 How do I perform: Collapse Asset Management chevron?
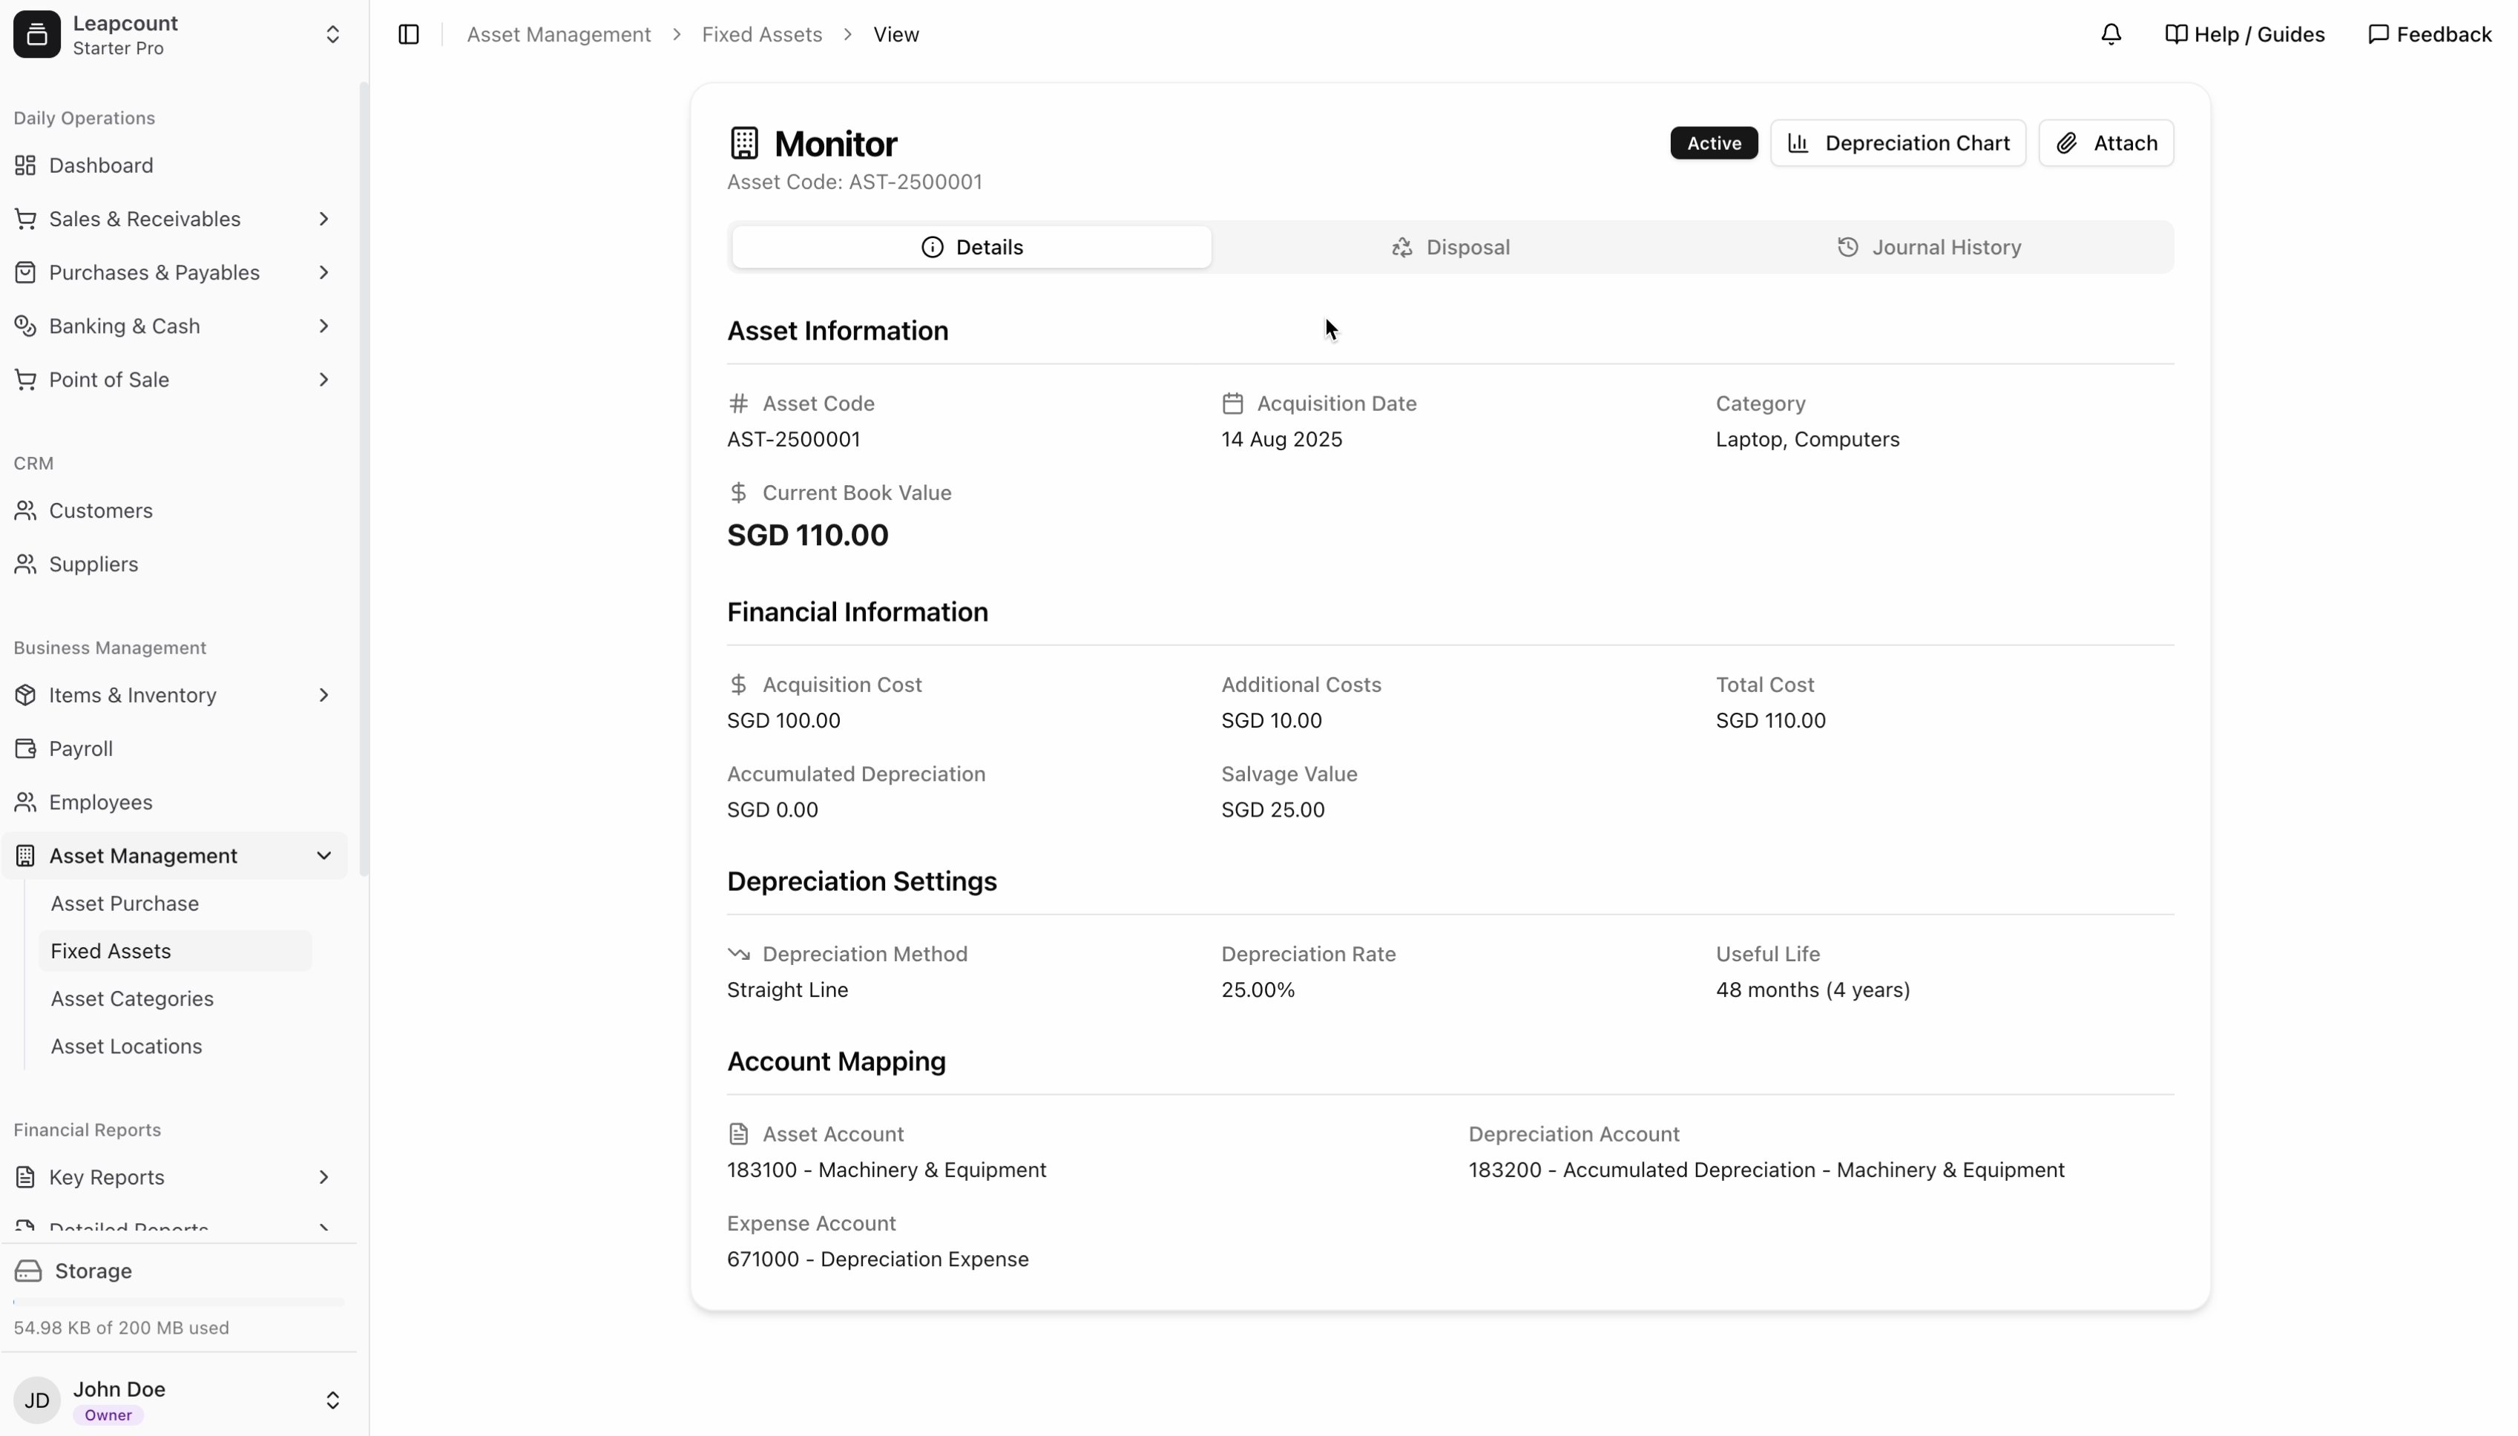click(323, 856)
